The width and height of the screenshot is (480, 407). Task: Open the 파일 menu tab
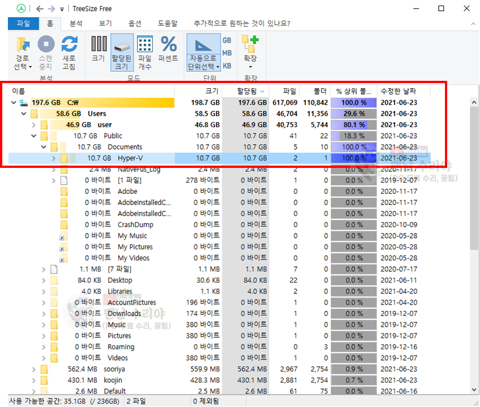pos(23,23)
